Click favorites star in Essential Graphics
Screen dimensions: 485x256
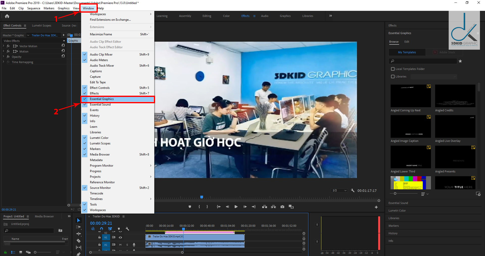pyautogui.click(x=460, y=61)
